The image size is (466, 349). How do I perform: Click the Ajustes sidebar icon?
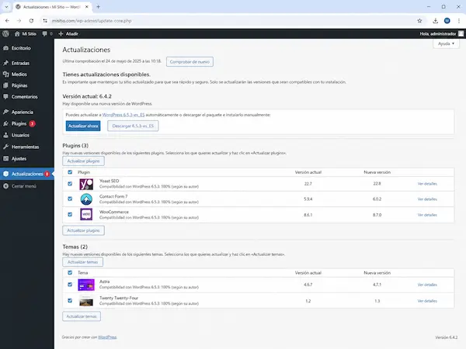tap(5, 158)
